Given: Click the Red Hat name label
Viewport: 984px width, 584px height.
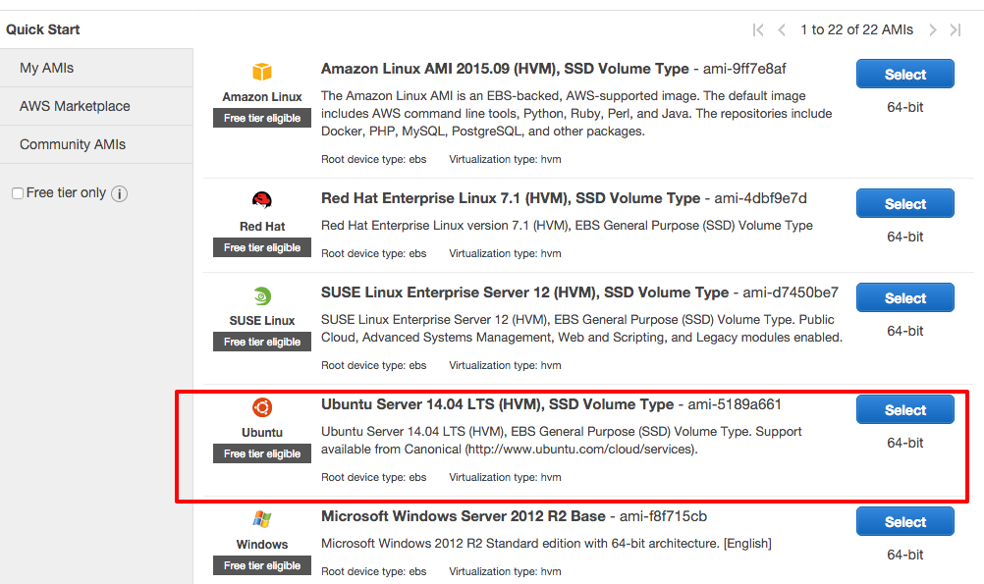Looking at the screenshot, I should coord(261,227).
